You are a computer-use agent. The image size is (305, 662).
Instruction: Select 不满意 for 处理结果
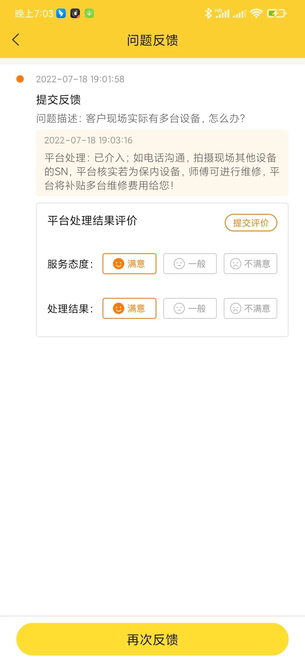tap(250, 308)
